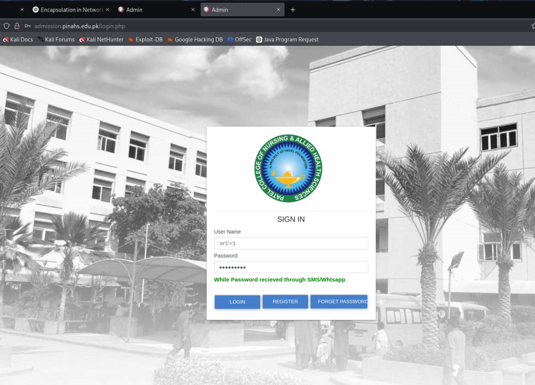Viewport: 535px width, 385px height.
Task: Open the Kali NetHunter bookmark
Action: (x=101, y=40)
